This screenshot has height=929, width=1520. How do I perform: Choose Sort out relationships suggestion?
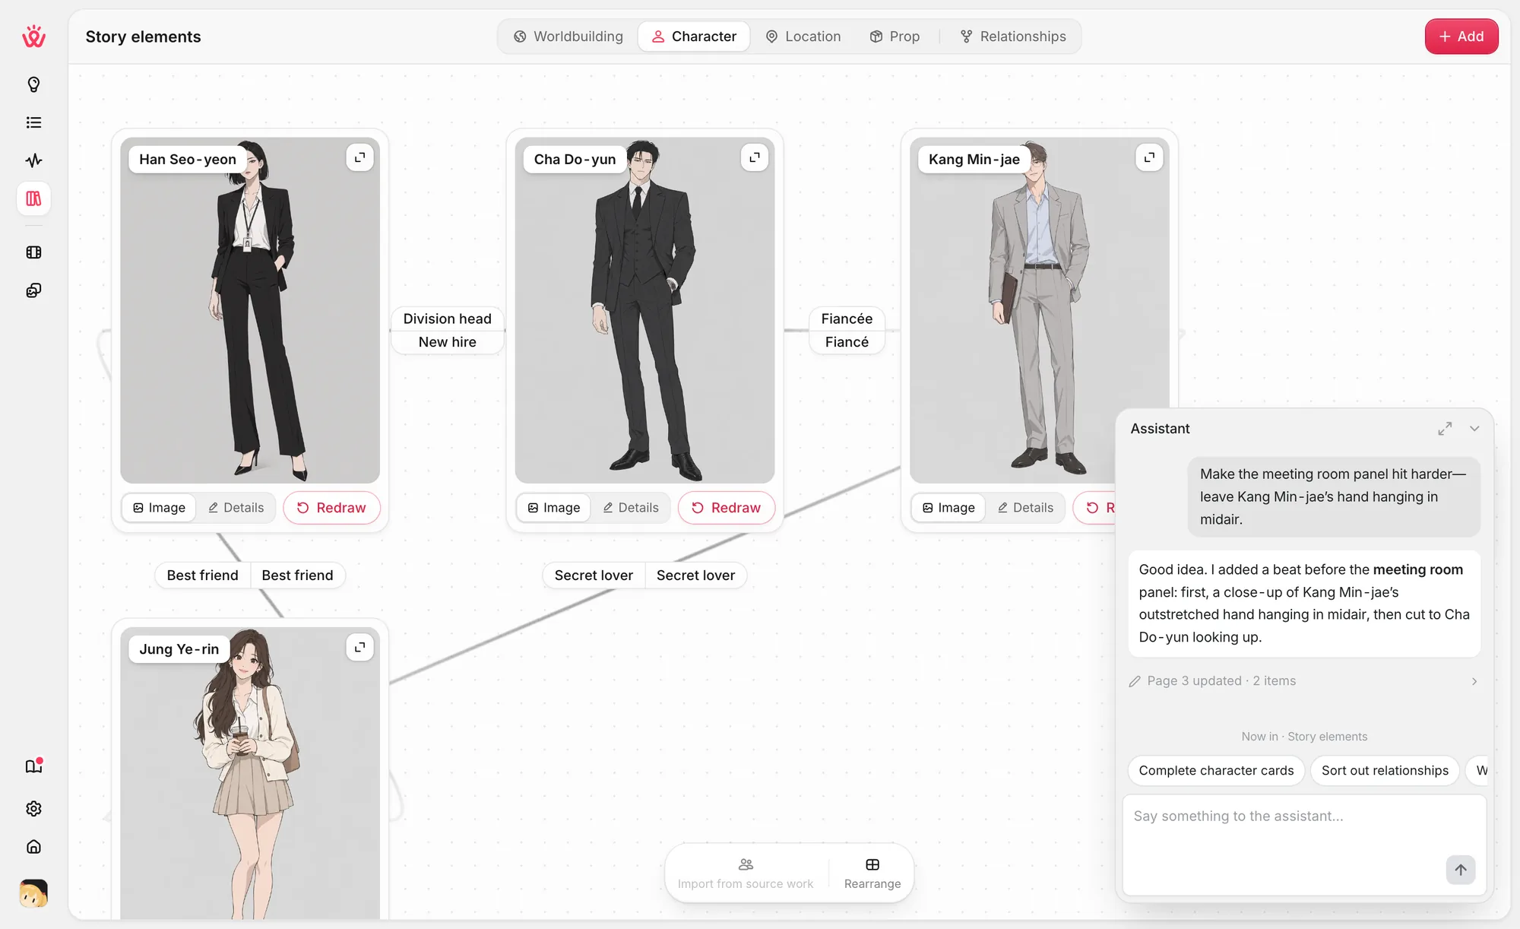(x=1385, y=771)
